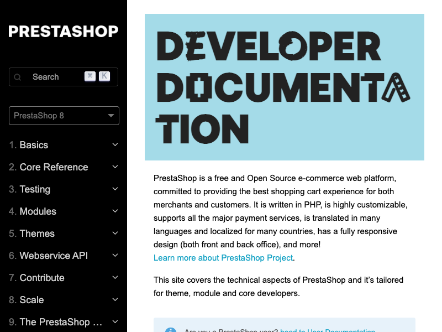Click the Developer Documentation banner image
The height and width of the screenshot is (332, 442).
point(285,87)
